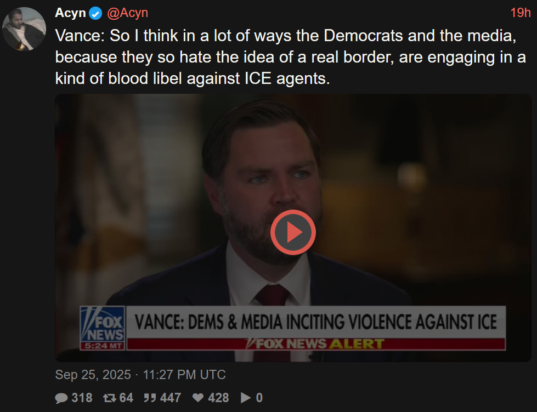Open the @Acyn handle link
The height and width of the screenshot is (412, 537).
click(127, 13)
